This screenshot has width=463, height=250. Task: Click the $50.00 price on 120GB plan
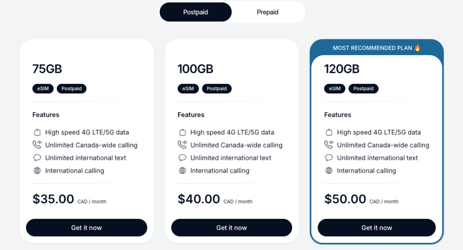coord(345,199)
